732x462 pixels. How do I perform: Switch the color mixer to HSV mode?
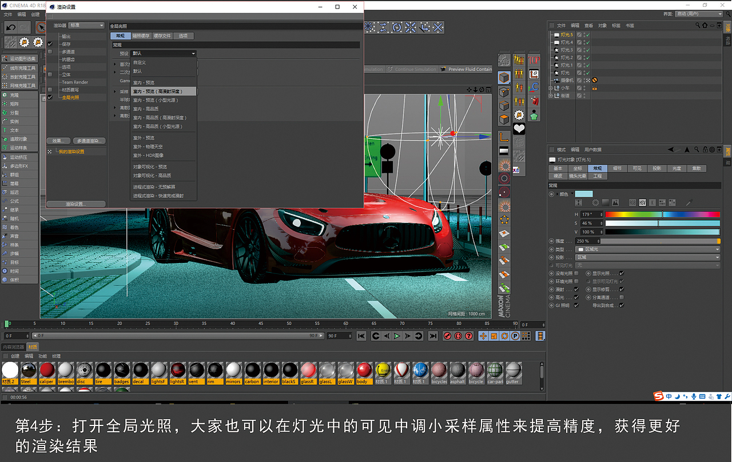coord(642,202)
